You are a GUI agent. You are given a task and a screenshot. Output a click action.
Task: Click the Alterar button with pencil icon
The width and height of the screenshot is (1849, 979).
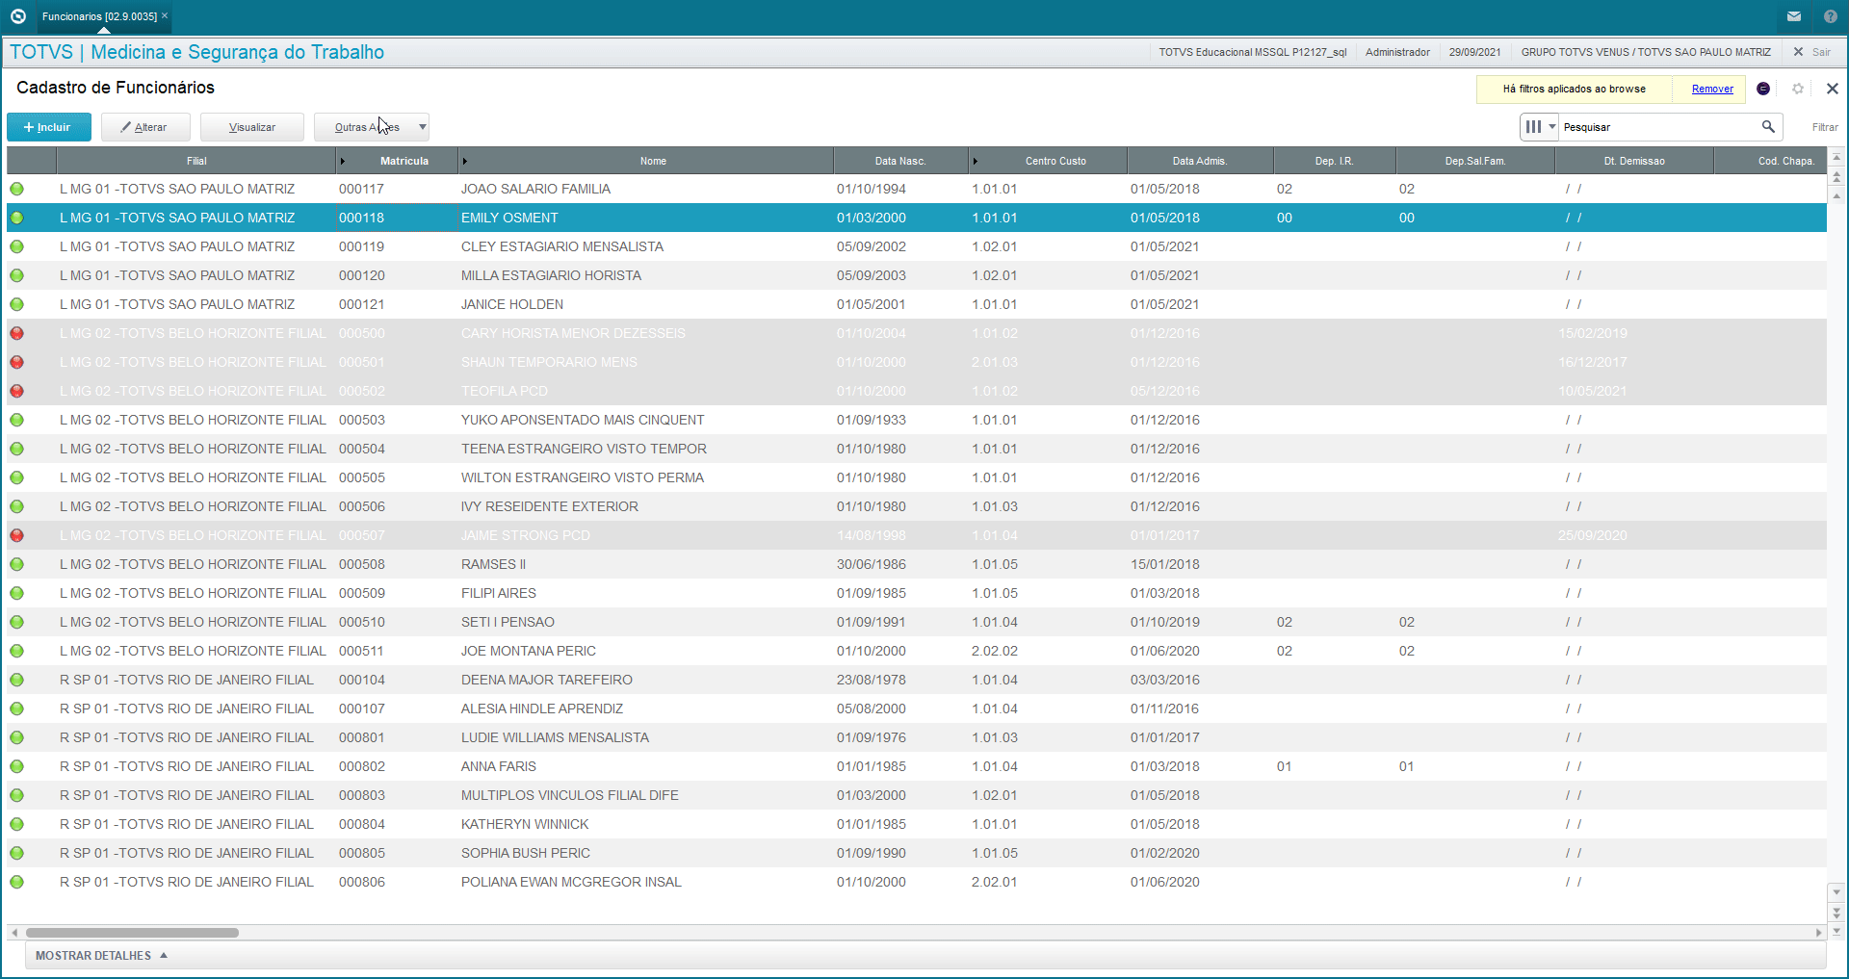pos(145,127)
